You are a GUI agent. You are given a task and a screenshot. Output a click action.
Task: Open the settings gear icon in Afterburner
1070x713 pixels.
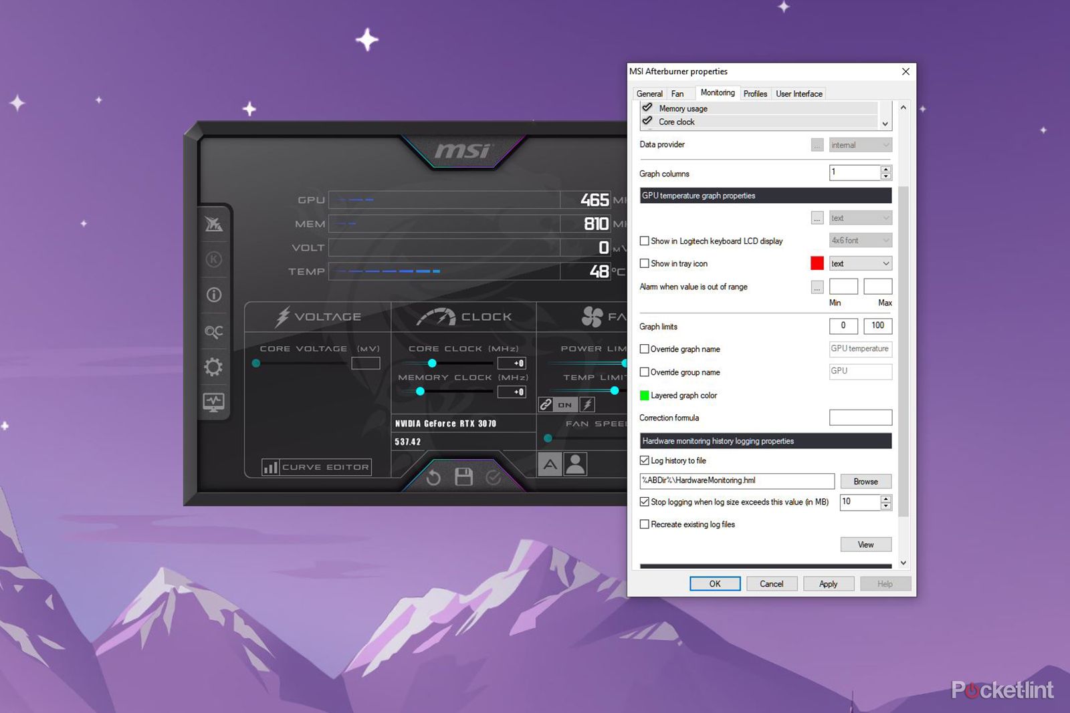click(214, 367)
